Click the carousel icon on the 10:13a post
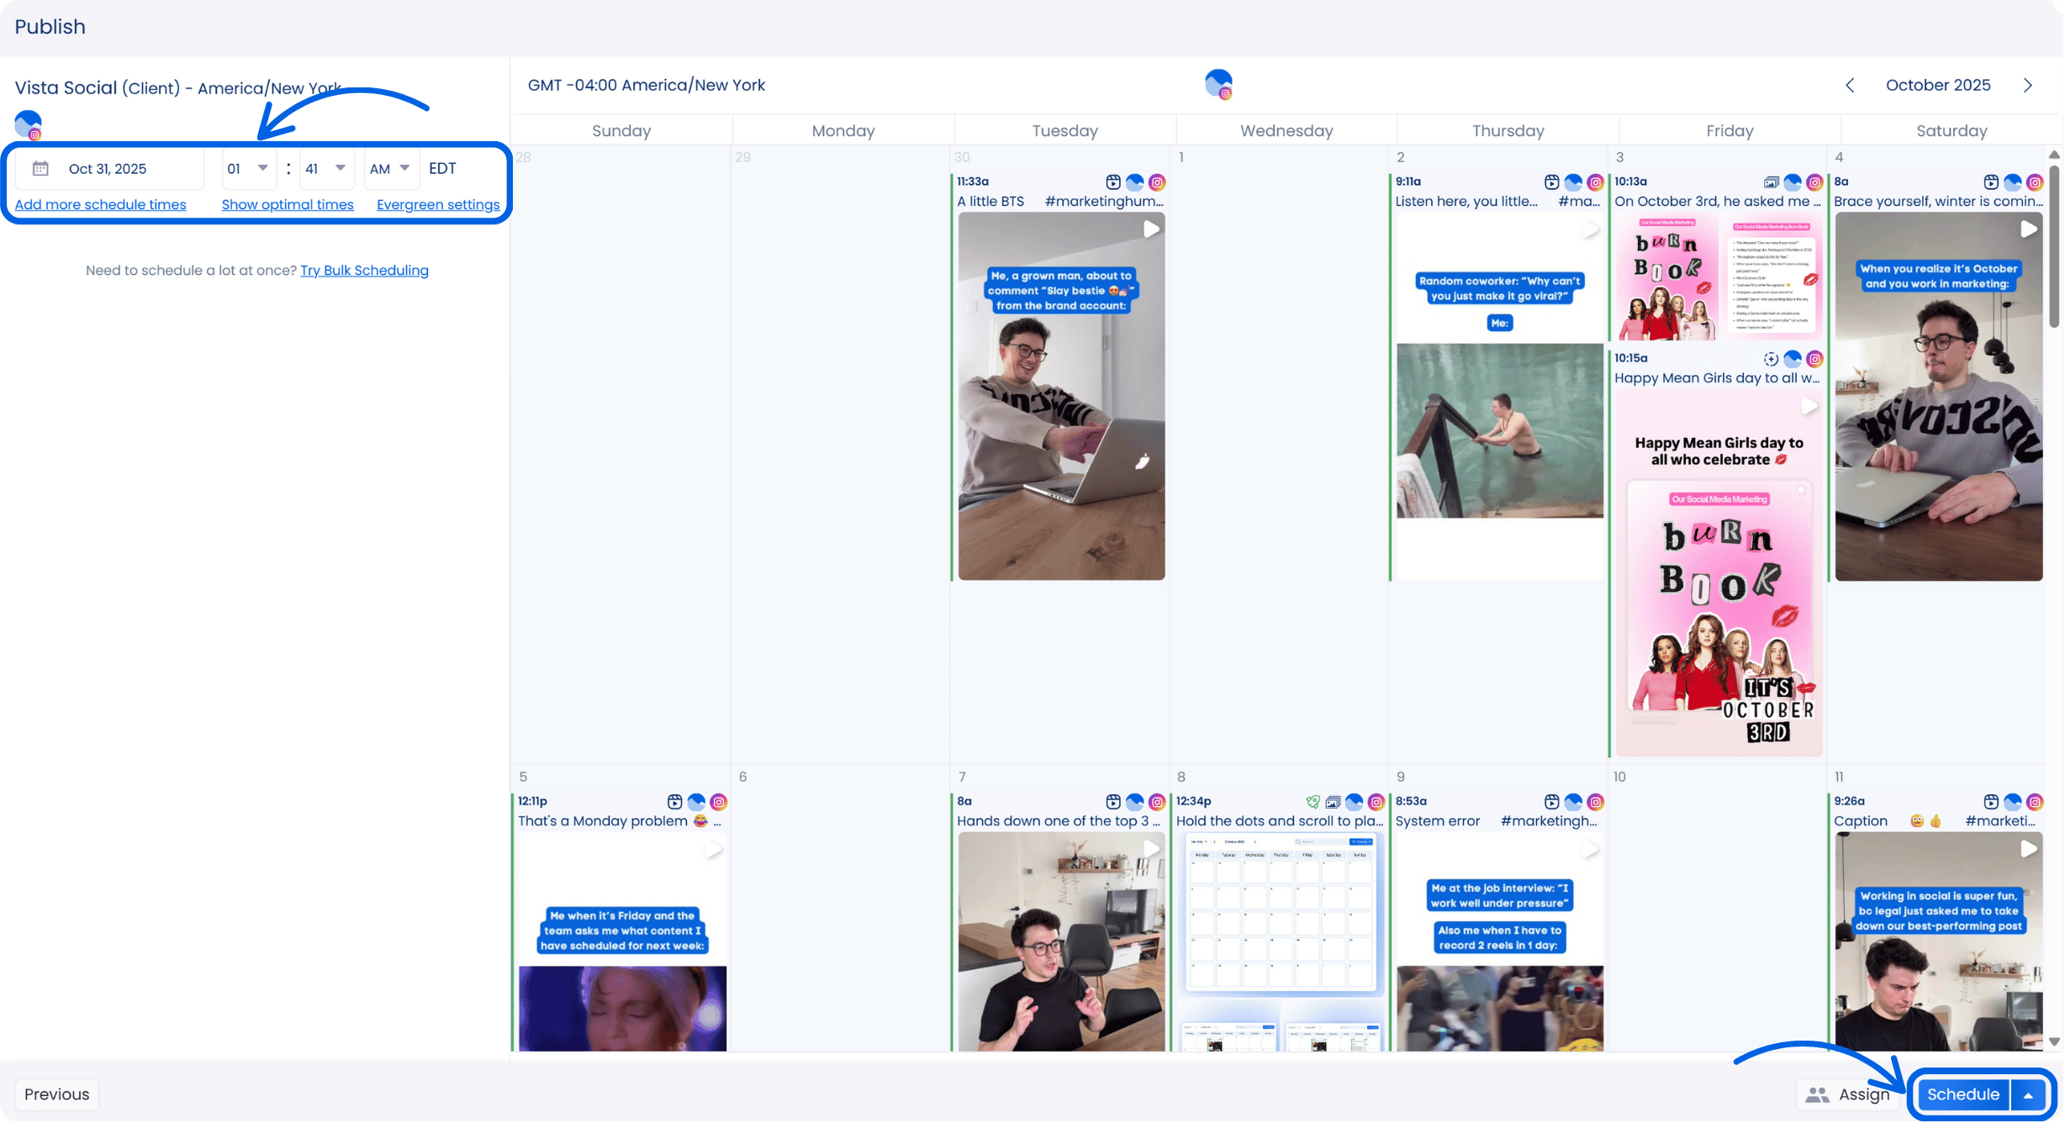 (1771, 182)
